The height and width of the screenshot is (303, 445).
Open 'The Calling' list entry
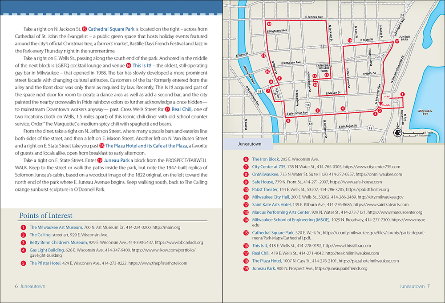tap(40, 235)
